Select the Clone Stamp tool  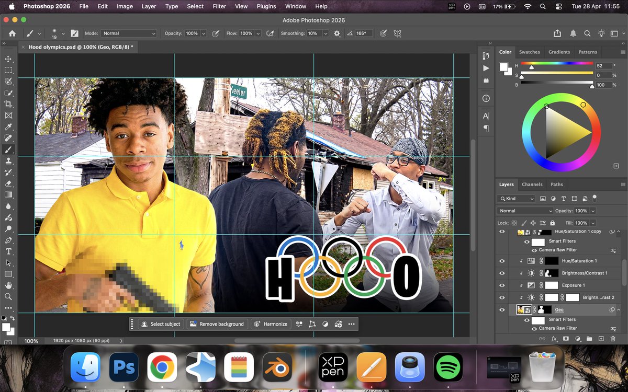pos(8,161)
